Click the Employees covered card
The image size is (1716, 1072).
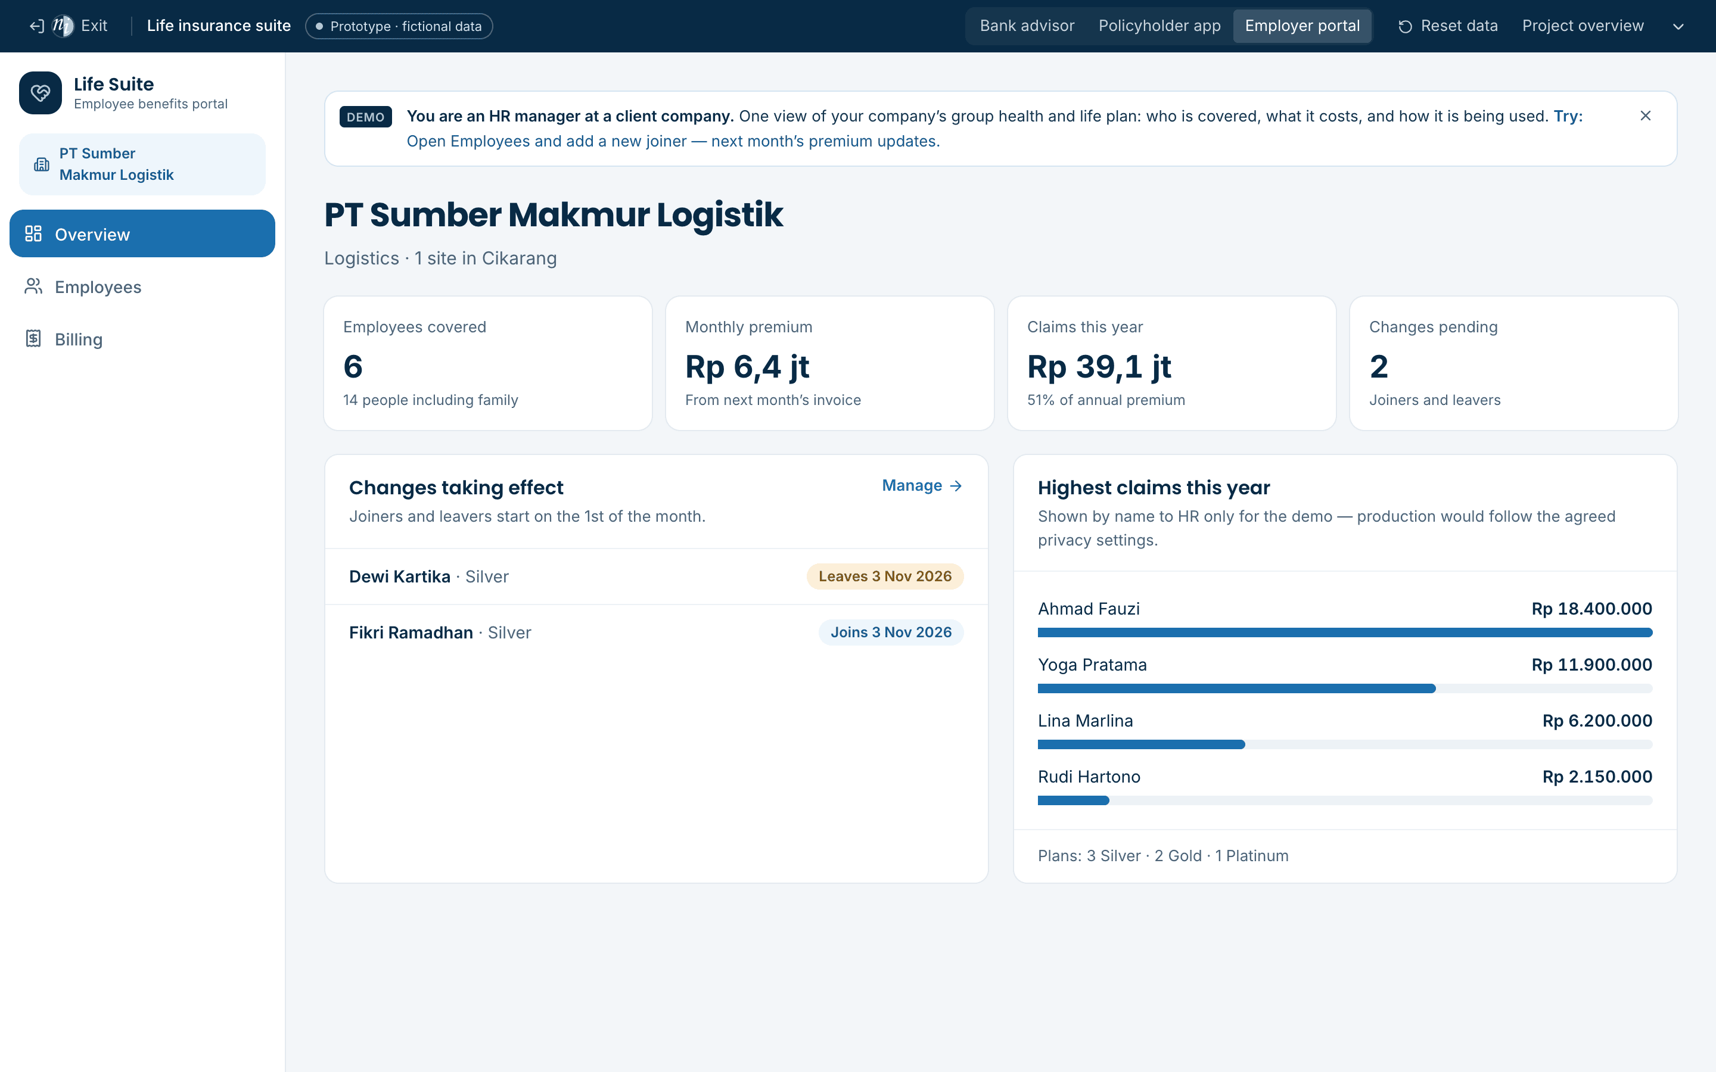click(488, 363)
